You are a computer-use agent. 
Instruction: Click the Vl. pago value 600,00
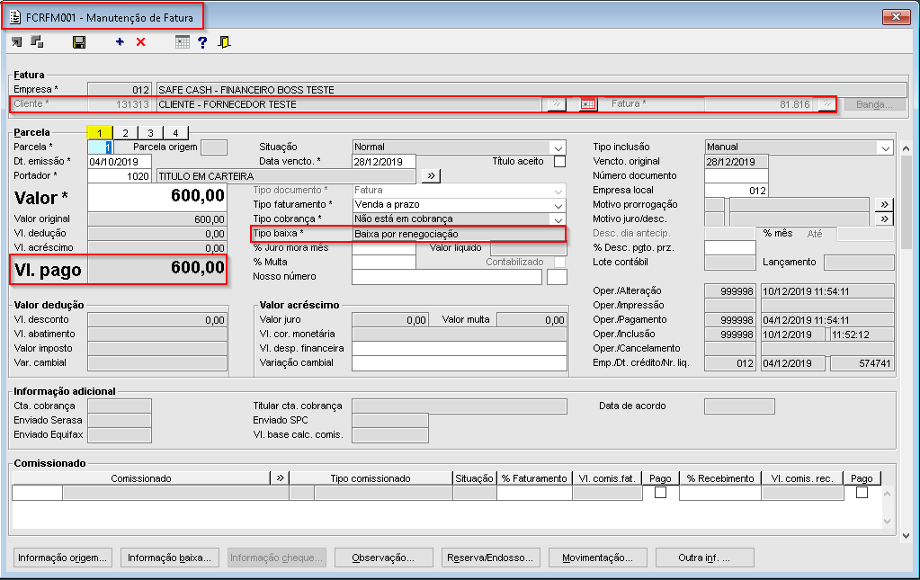pyautogui.click(x=157, y=269)
